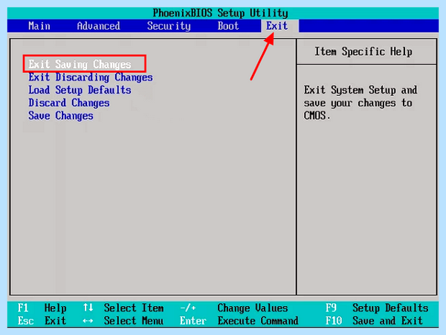Click the PhoenixBIOS Setup Utility title
This screenshot has width=446, height=335.
click(221, 13)
